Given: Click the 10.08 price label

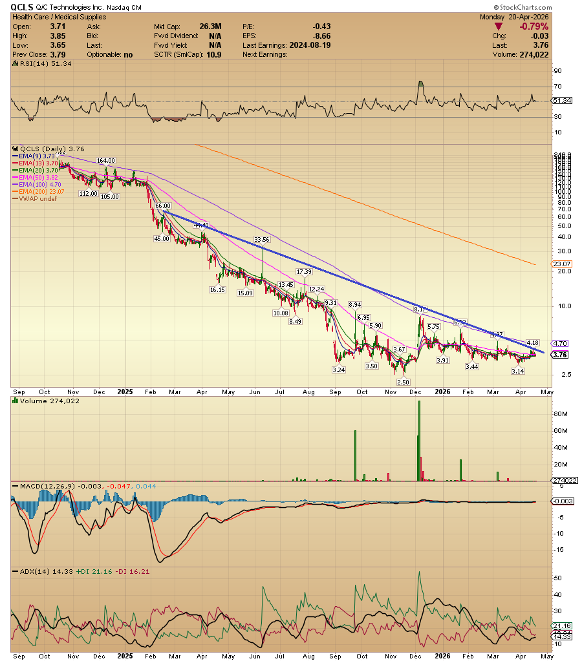Looking at the screenshot, I should click(281, 313).
